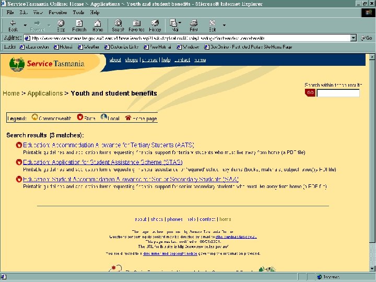Click in the search within results field

(338, 93)
